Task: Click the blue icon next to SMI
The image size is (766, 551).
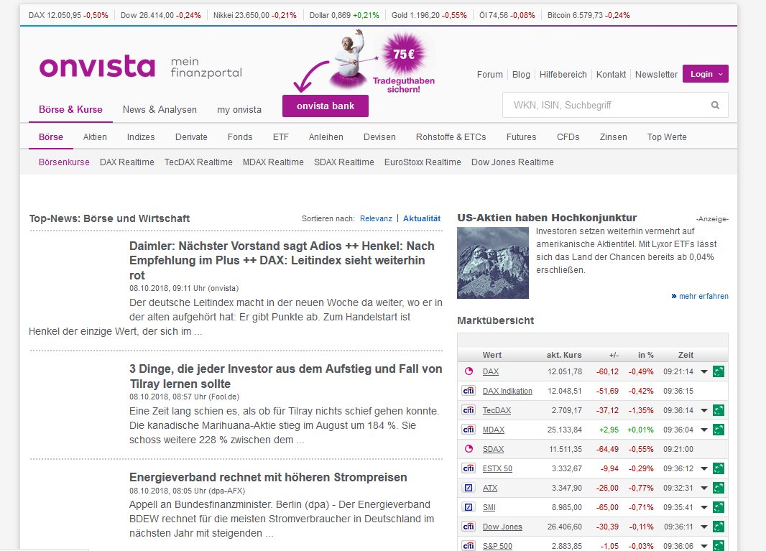Action: [469, 507]
